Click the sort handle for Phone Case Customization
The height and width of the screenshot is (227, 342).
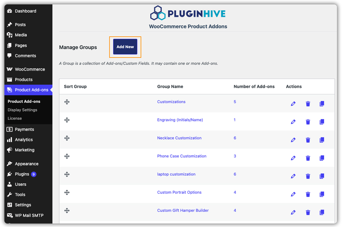click(67, 156)
